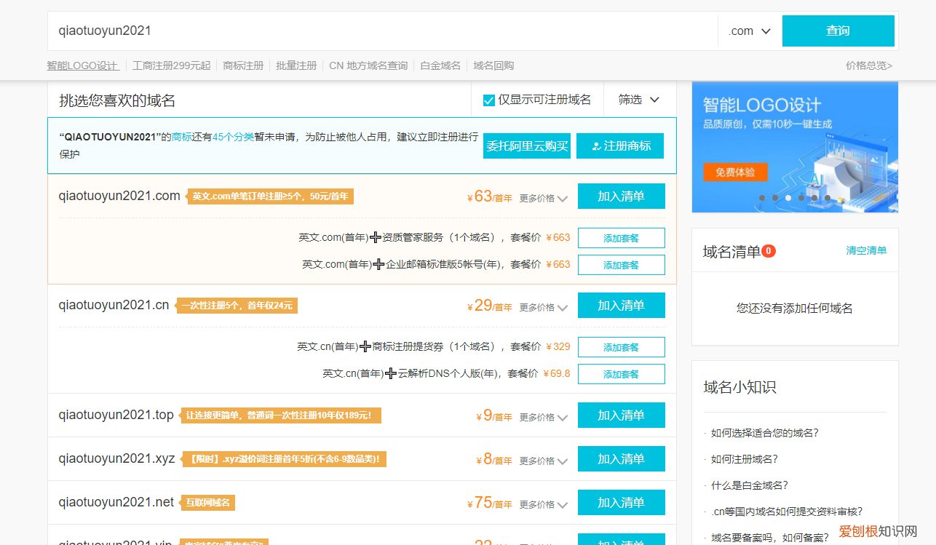
Task: Select the second carousel dot under the banner
Action: pos(775,197)
